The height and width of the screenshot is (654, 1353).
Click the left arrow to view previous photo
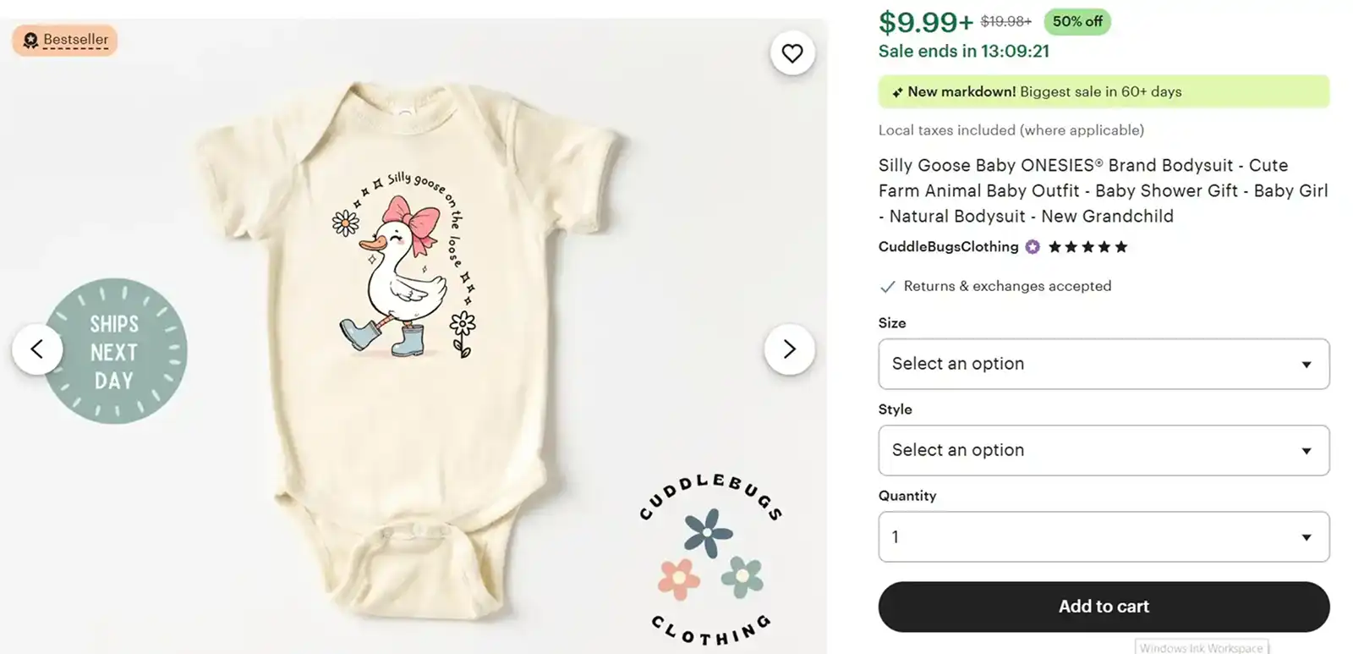[x=37, y=349]
